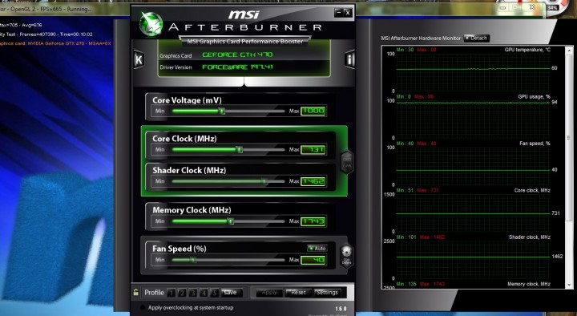This screenshot has height=316, width=577.
Task: Minimize the MSI Afterburner window
Action: (x=338, y=13)
